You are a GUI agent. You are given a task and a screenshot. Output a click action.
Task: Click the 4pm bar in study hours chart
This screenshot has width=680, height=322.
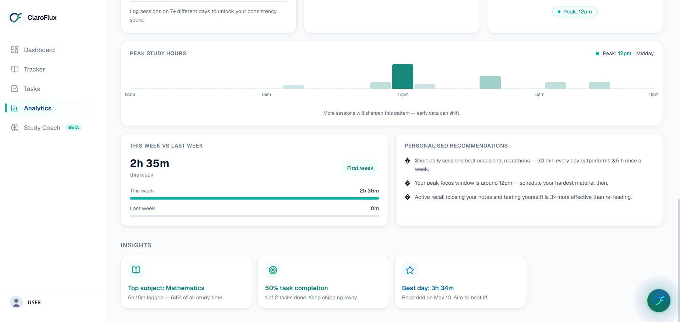[x=490, y=82]
